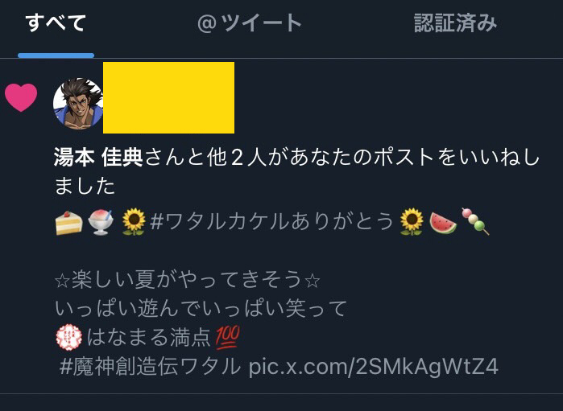Select the 認証済み tab
The height and width of the screenshot is (411, 563).
tap(456, 23)
